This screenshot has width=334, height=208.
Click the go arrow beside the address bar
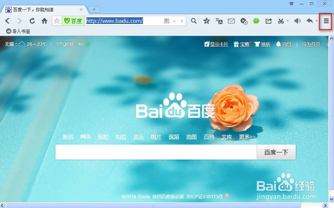(182, 21)
